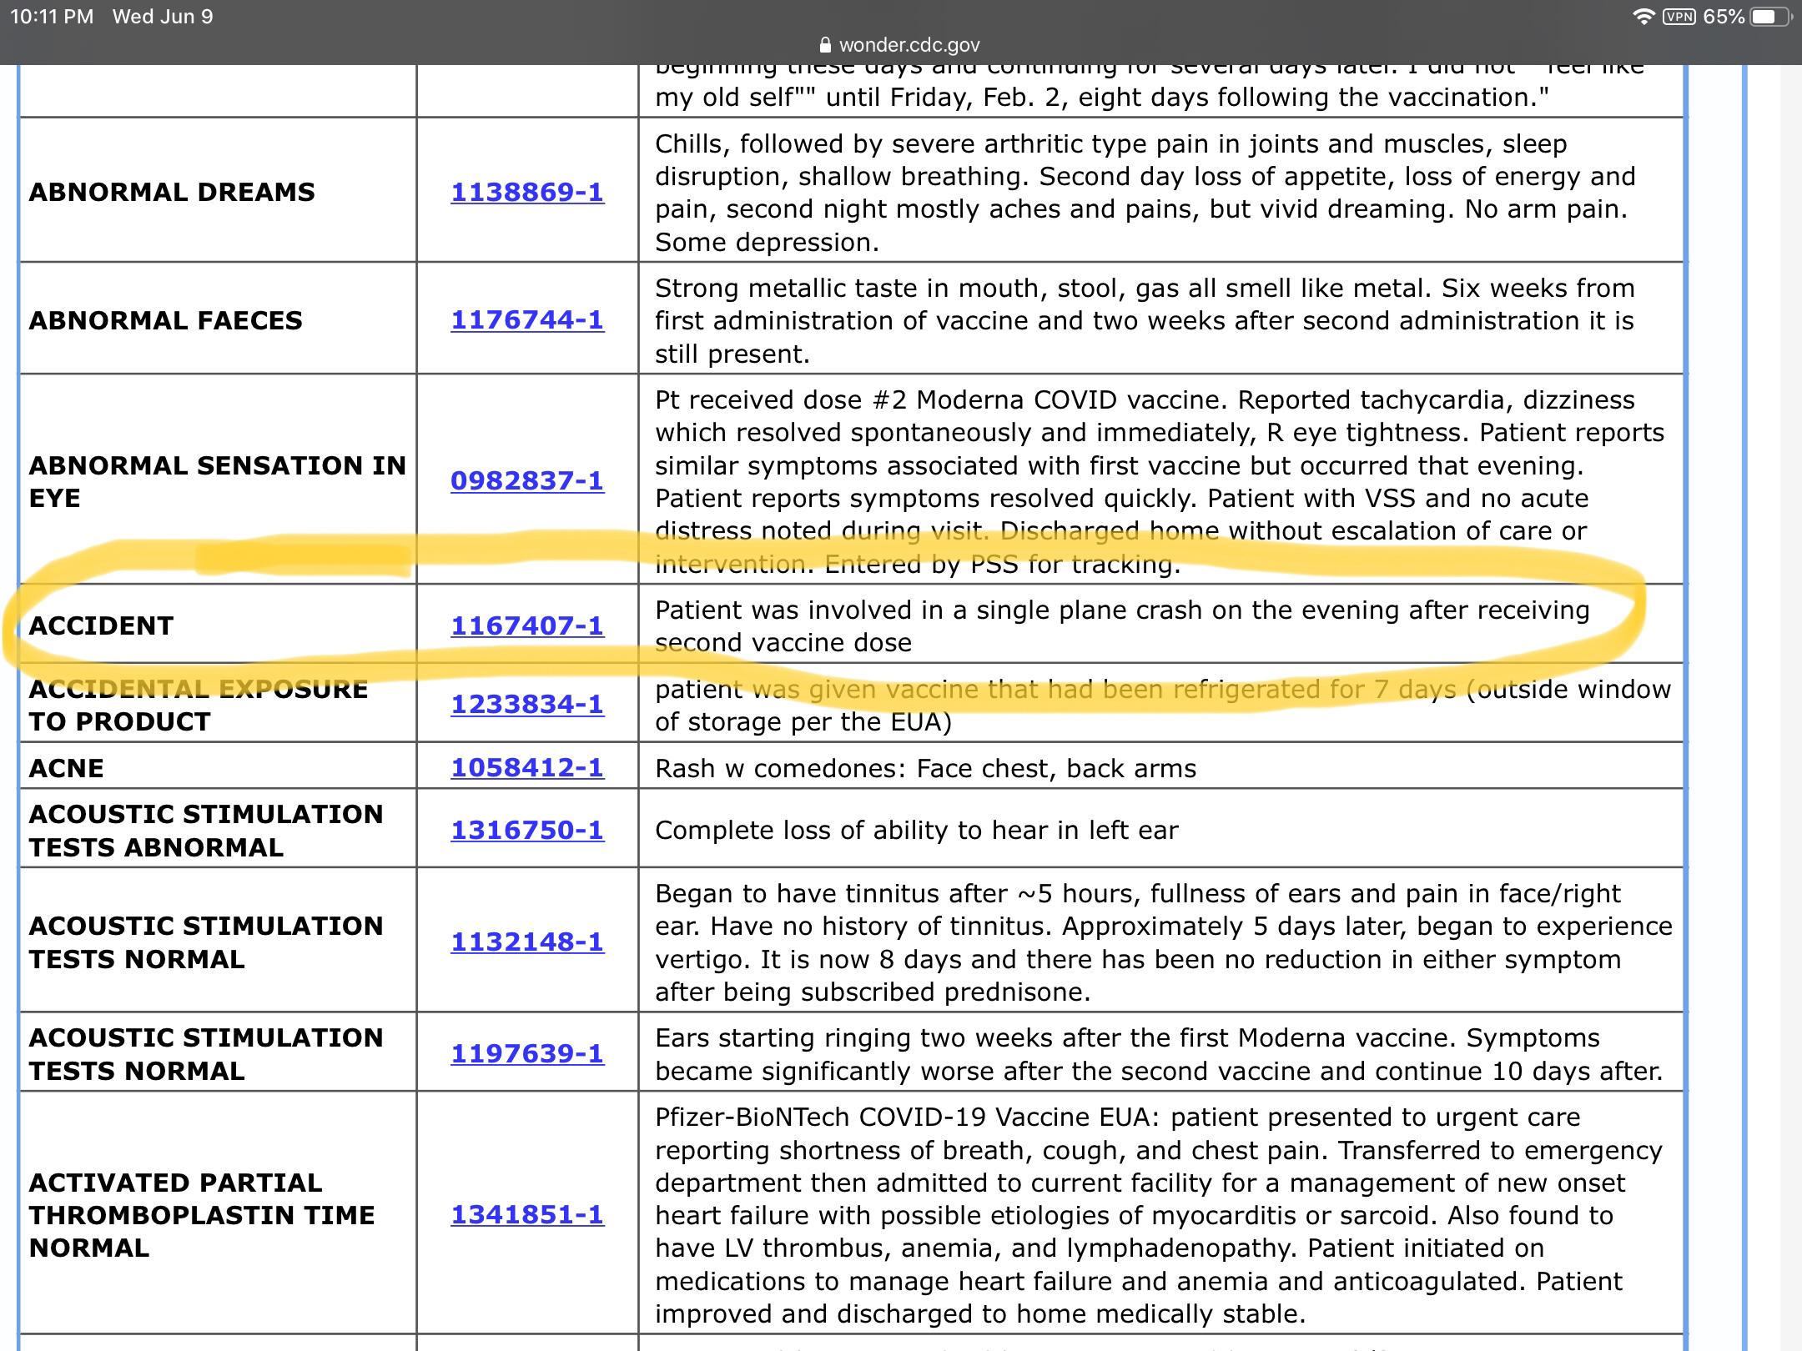Open VAERS report 1167407-1
The height and width of the screenshot is (1351, 1802).
(x=527, y=625)
